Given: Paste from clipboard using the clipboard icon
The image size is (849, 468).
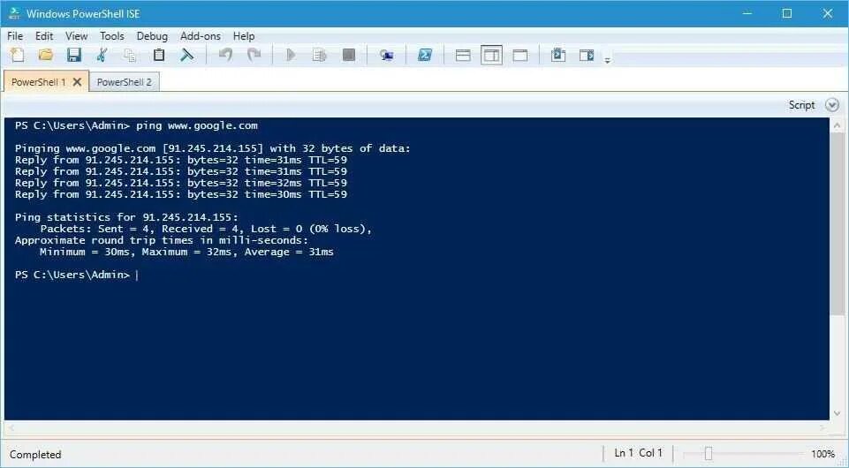Looking at the screenshot, I should click(x=159, y=55).
